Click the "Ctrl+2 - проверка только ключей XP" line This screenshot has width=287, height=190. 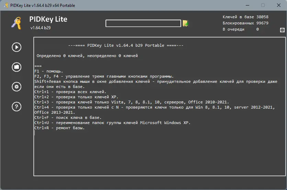click(76, 97)
